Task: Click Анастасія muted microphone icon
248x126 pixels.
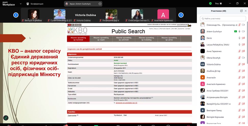Action: [x=240, y=77]
